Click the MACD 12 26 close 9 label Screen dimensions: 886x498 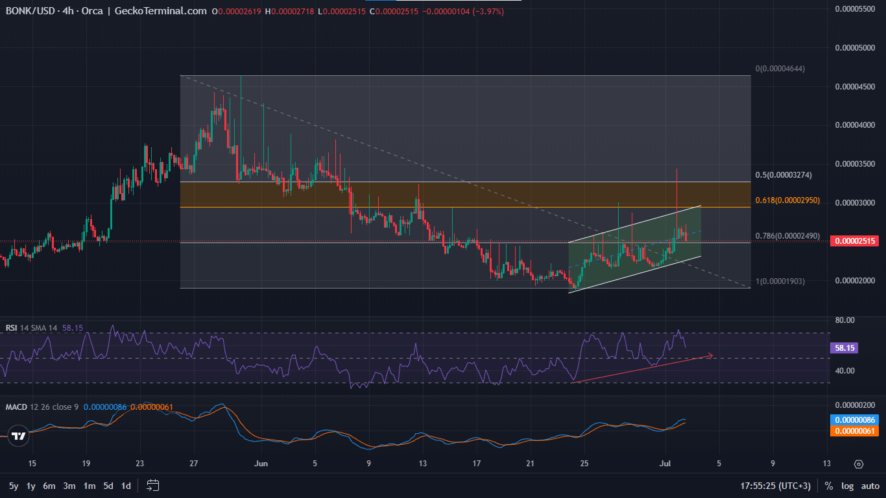[42, 407]
